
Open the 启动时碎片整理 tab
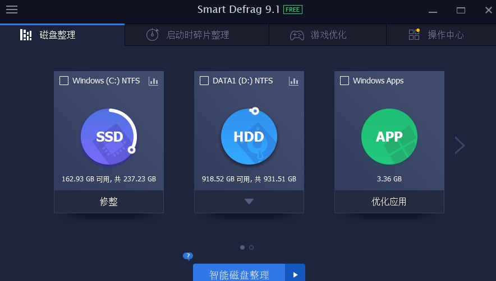(x=197, y=35)
